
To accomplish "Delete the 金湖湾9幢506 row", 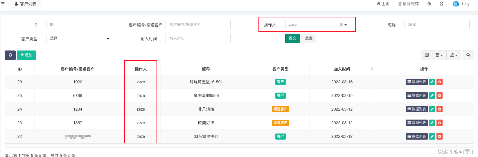I will 439,95.
